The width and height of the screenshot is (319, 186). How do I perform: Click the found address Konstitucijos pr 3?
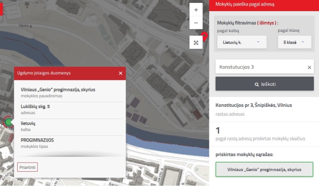pos(254,105)
